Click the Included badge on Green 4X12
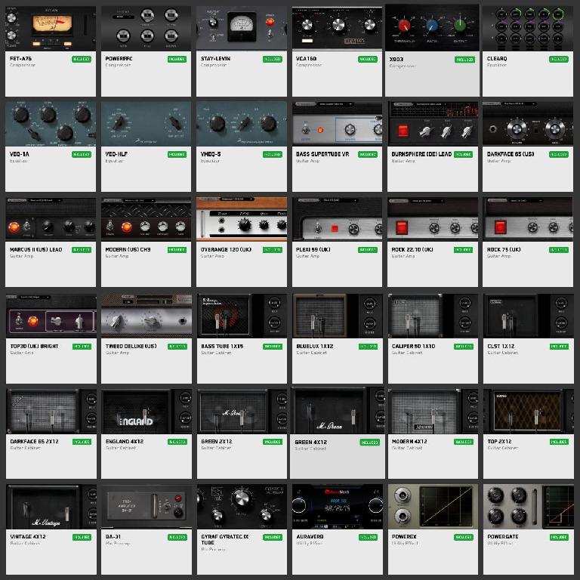580x580 pixels. 370,443
